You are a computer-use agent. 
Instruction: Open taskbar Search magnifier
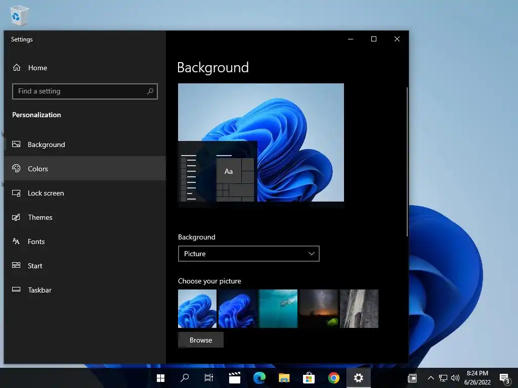[x=185, y=378]
